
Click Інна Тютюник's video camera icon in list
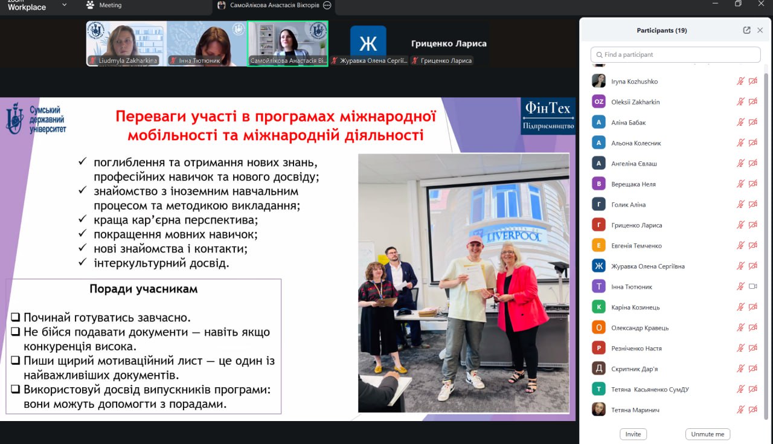pyautogui.click(x=752, y=287)
